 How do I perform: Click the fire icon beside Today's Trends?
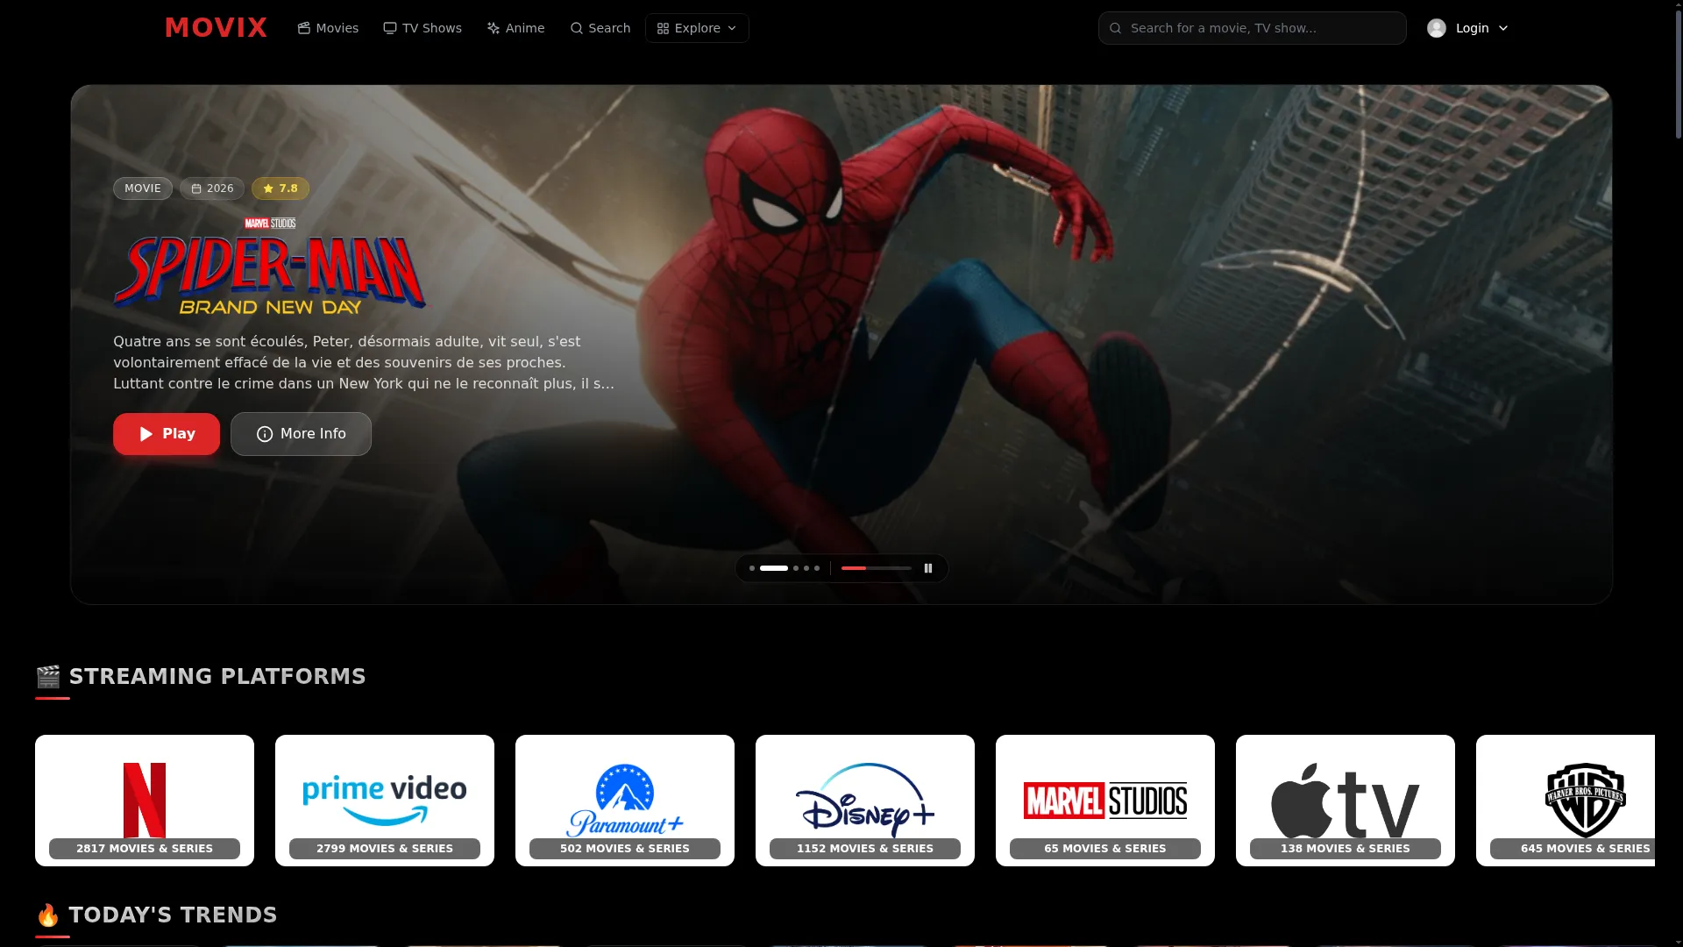point(48,915)
